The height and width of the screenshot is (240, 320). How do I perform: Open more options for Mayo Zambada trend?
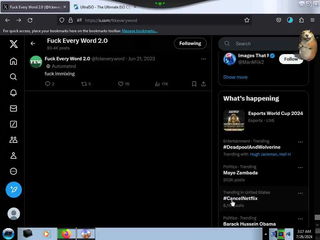[x=300, y=167]
